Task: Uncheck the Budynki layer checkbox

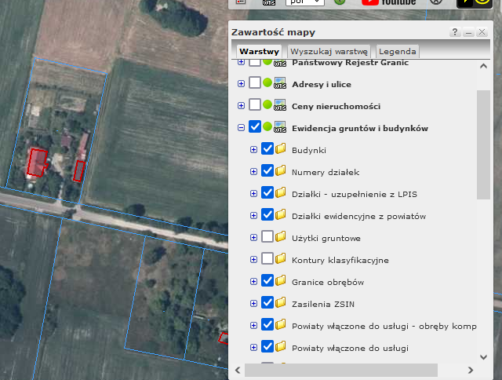Action: pyautogui.click(x=267, y=149)
